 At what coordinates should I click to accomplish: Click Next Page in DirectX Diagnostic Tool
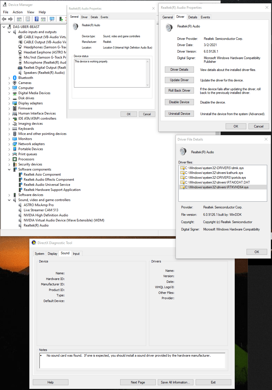pyautogui.click(x=138, y=382)
